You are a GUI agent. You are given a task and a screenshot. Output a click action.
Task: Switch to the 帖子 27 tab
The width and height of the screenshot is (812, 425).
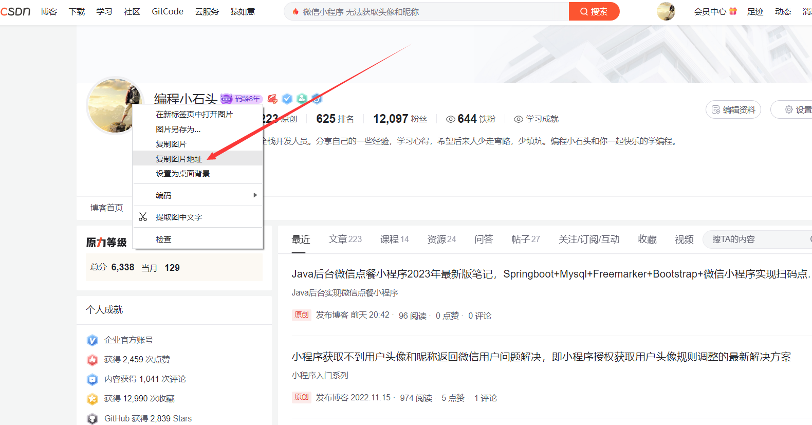point(526,239)
